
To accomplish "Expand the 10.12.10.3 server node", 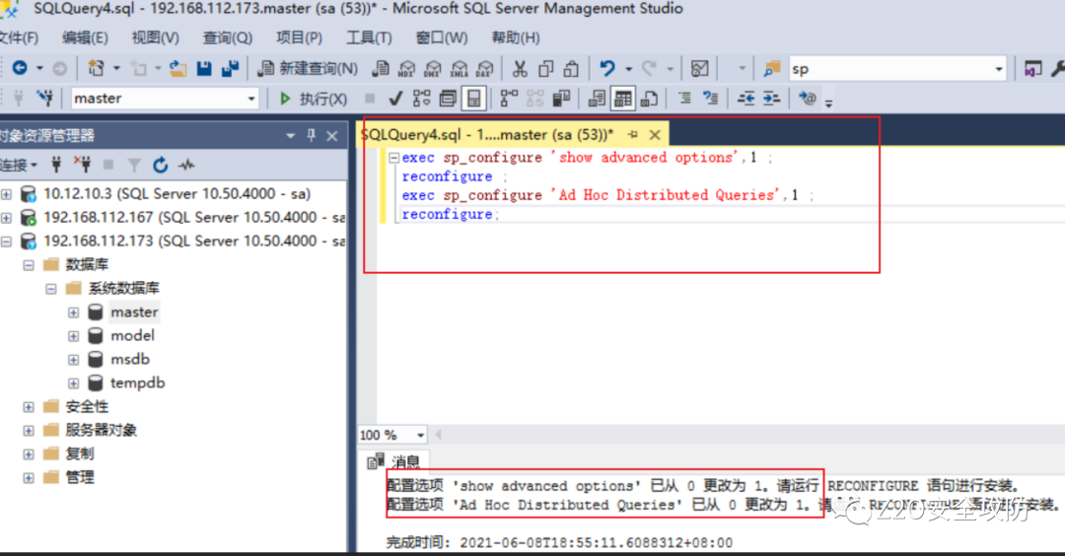I will pyautogui.click(x=6, y=195).
